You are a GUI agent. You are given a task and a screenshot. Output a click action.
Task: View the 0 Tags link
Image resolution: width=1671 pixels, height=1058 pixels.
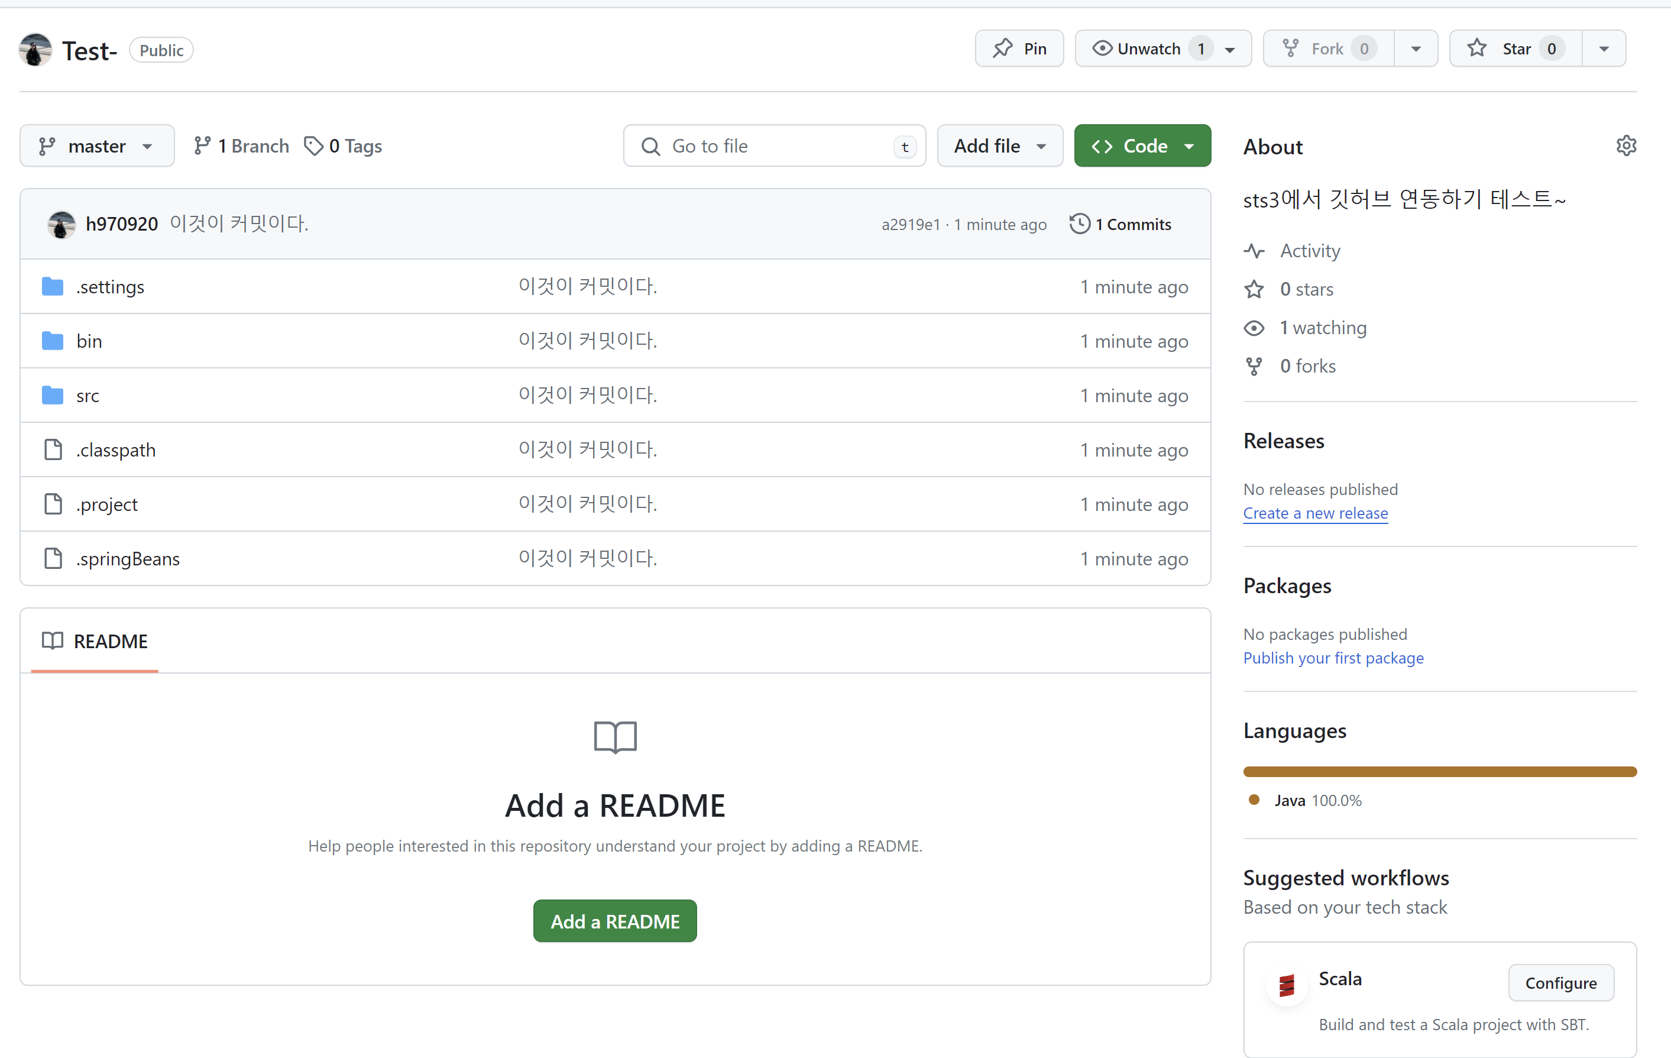344,146
